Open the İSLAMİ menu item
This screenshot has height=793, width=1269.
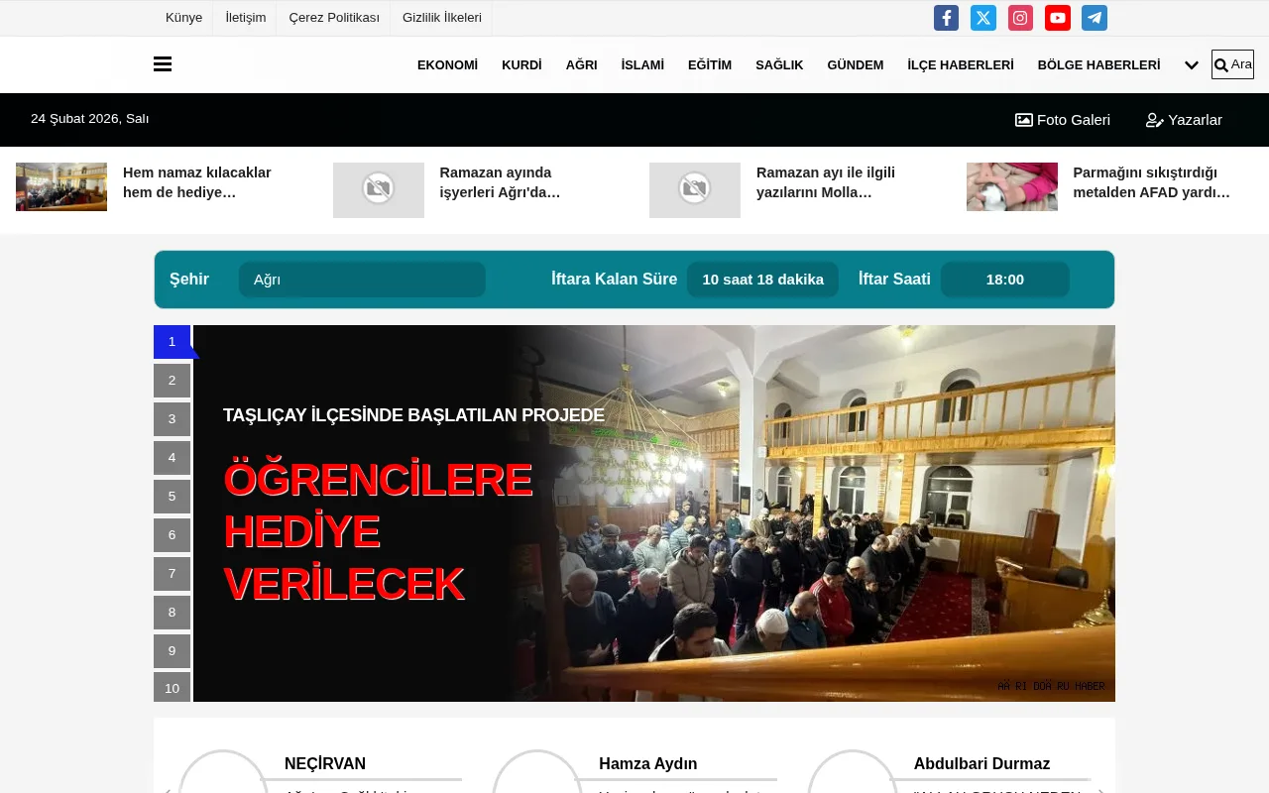point(641,64)
